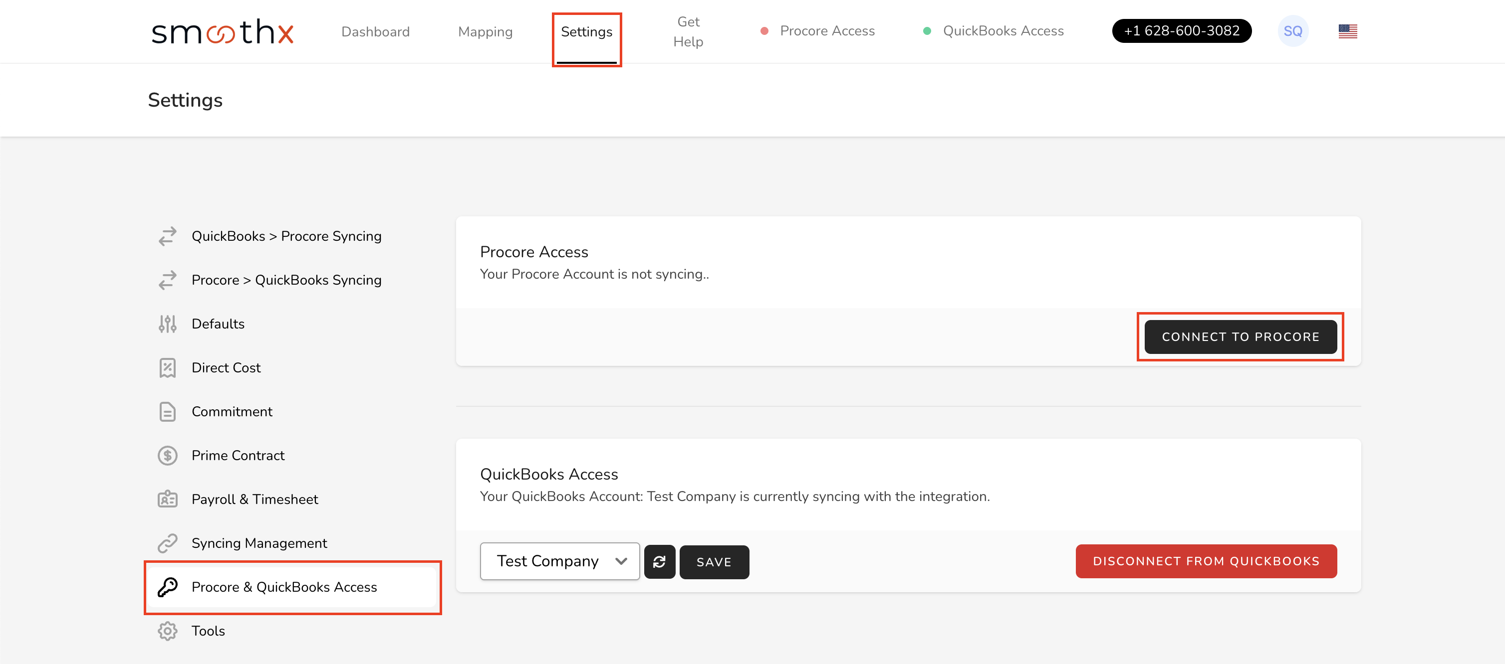Click the Commitment document icon
The width and height of the screenshot is (1505, 664).
click(168, 411)
